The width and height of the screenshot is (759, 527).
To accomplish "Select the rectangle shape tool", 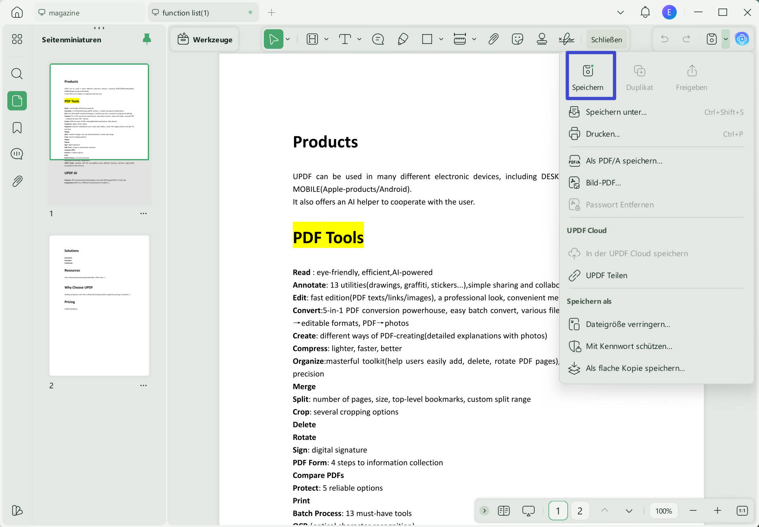I will click(x=427, y=39).
